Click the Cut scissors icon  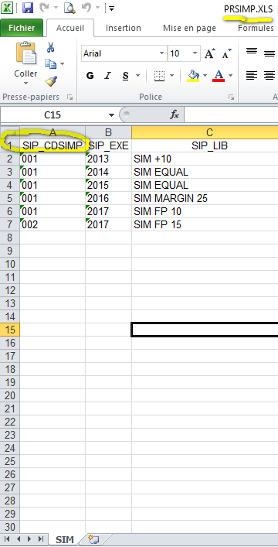(x=50, y=46)
